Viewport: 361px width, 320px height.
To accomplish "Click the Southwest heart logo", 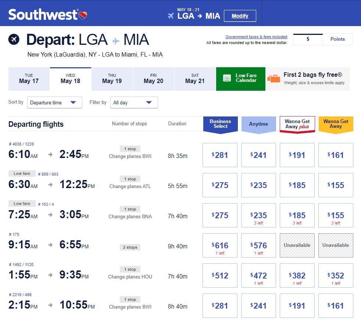I will click(x=83, y=15).
